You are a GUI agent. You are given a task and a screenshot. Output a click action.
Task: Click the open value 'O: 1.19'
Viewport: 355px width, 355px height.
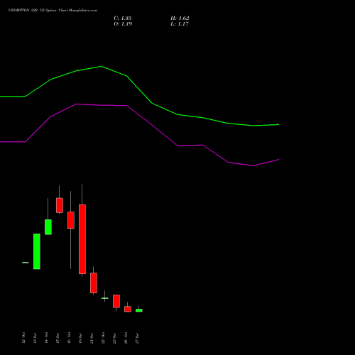(x=123, y=24)
